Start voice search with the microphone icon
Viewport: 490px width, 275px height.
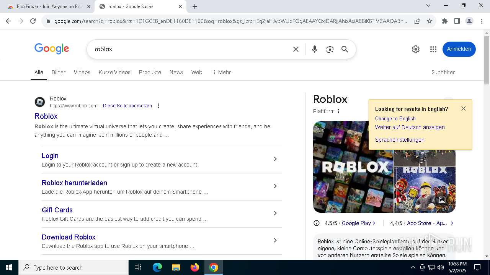315,49
